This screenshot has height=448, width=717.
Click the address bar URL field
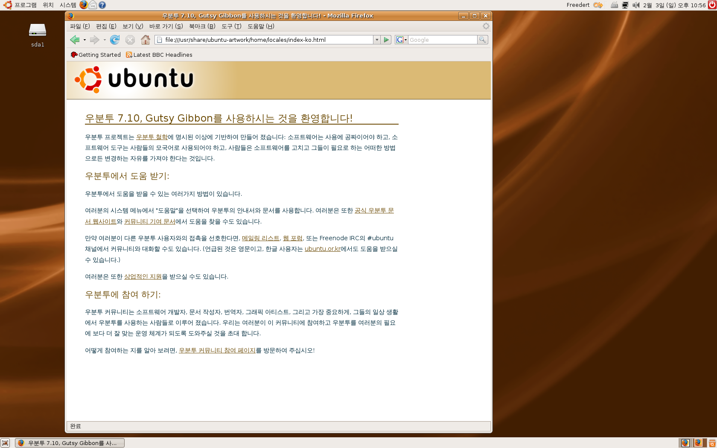point(264,40)
